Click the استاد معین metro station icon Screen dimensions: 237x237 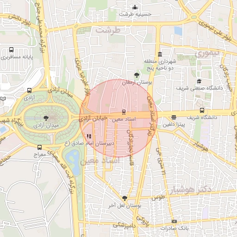(124, 112)
